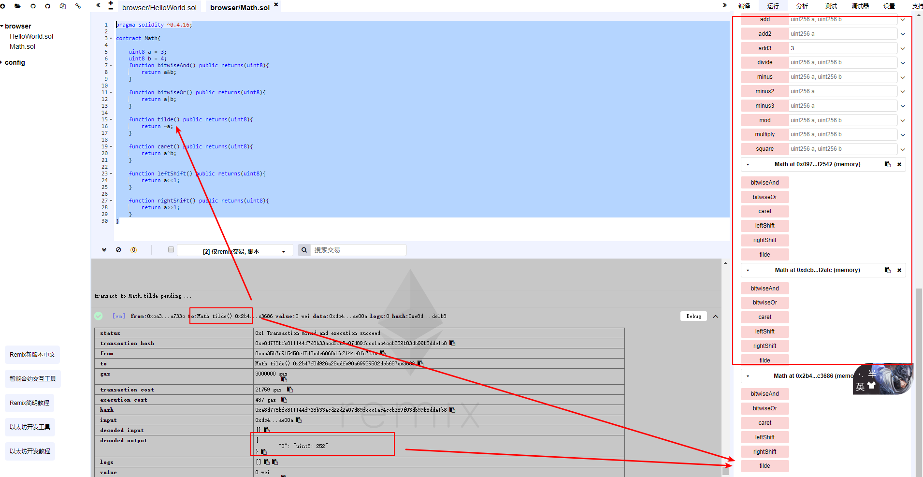The height and width of the screenshot is (477, 923).
Task: Publish files to GitHub gist, first GitHub icon
Action: tap(33, 6)
